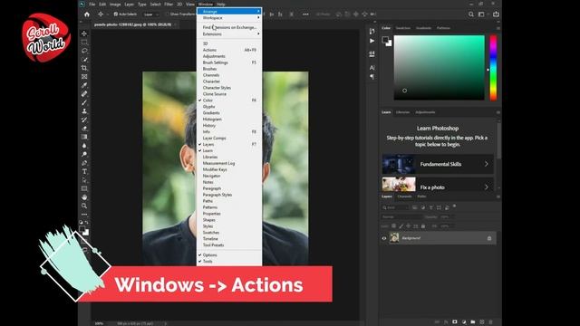Select the Zoom tool
The image size is (580, 326).
coord(84,206)
